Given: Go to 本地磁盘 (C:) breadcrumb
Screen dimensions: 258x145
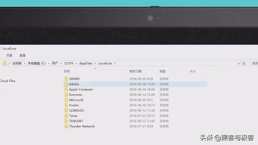Looking at the screenshot, I should click(37, 63).
